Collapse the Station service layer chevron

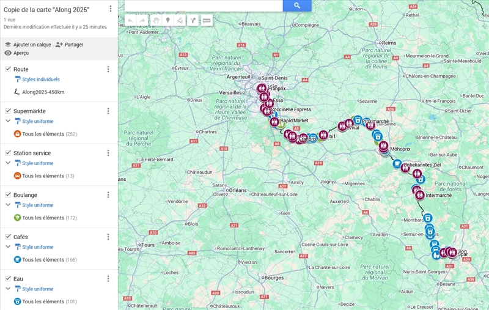(8, 163)
